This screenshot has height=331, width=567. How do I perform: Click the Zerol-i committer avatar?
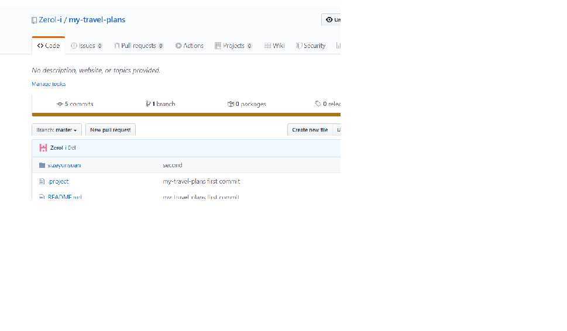pos(43,148)
